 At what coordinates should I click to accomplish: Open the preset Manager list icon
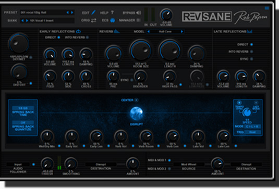tap(138, 20)
